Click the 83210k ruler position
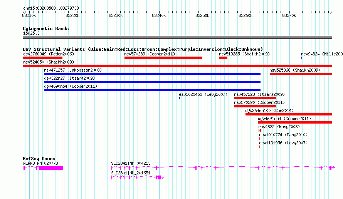Image resolution: width=343 pixels, height=199 pixels. [x=29, y=15]
